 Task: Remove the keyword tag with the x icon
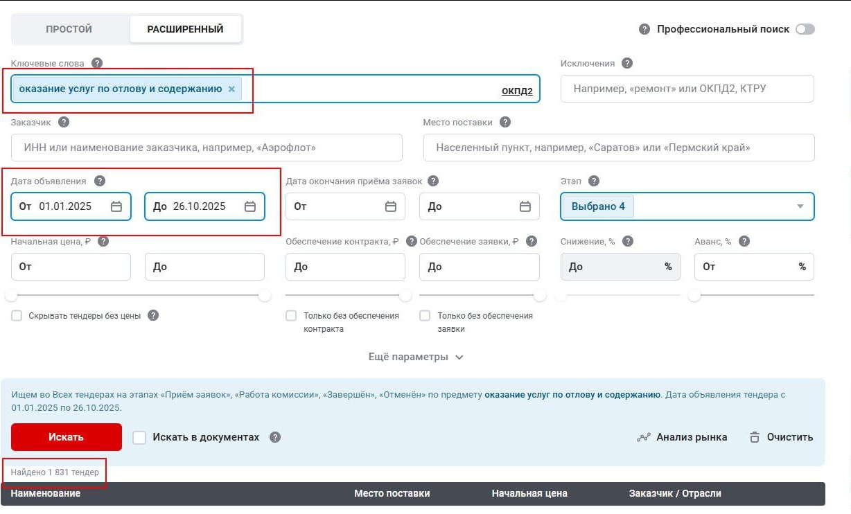click(231, 89)
